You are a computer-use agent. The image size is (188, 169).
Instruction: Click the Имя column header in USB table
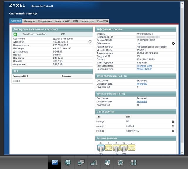pos(128,117)
